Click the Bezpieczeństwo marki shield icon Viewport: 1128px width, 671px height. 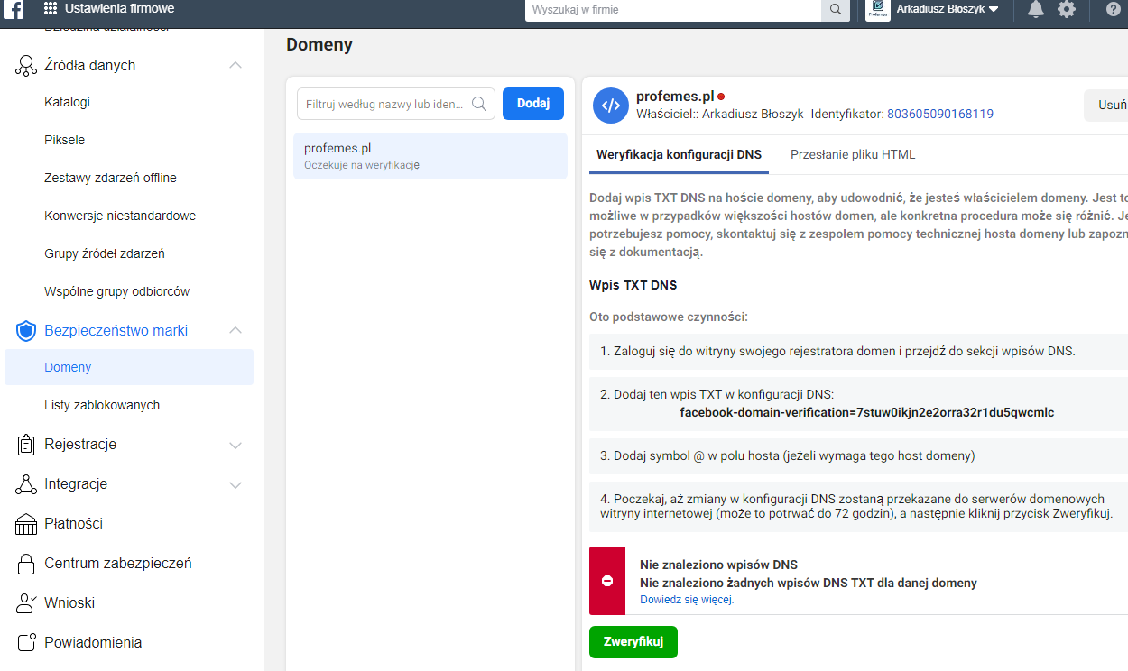[26, 331]
